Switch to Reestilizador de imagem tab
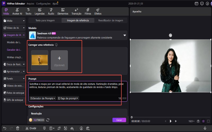 [111, 21]
